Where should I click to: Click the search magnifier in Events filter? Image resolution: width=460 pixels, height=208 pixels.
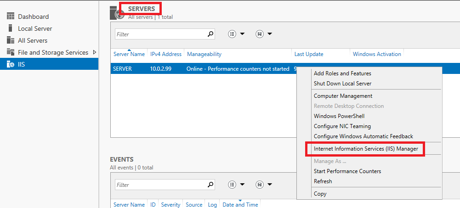point(210,185)
